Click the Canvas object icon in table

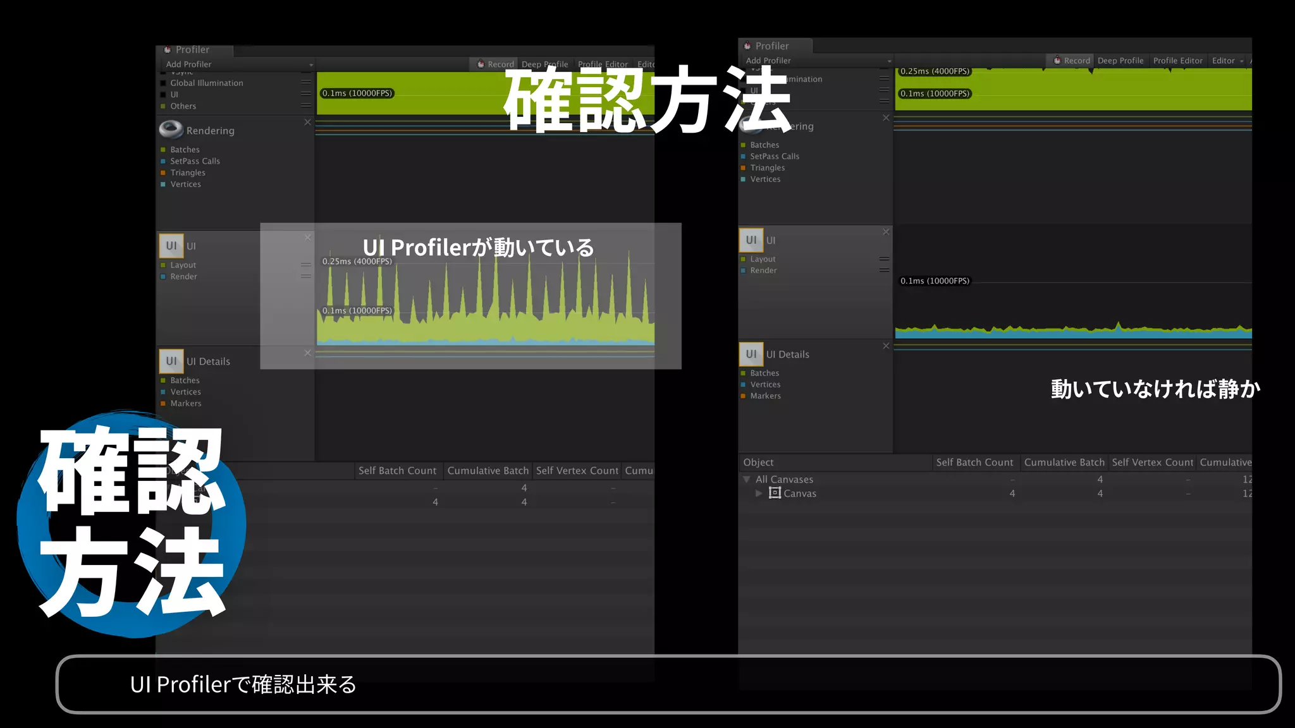[x=775, y=493]
